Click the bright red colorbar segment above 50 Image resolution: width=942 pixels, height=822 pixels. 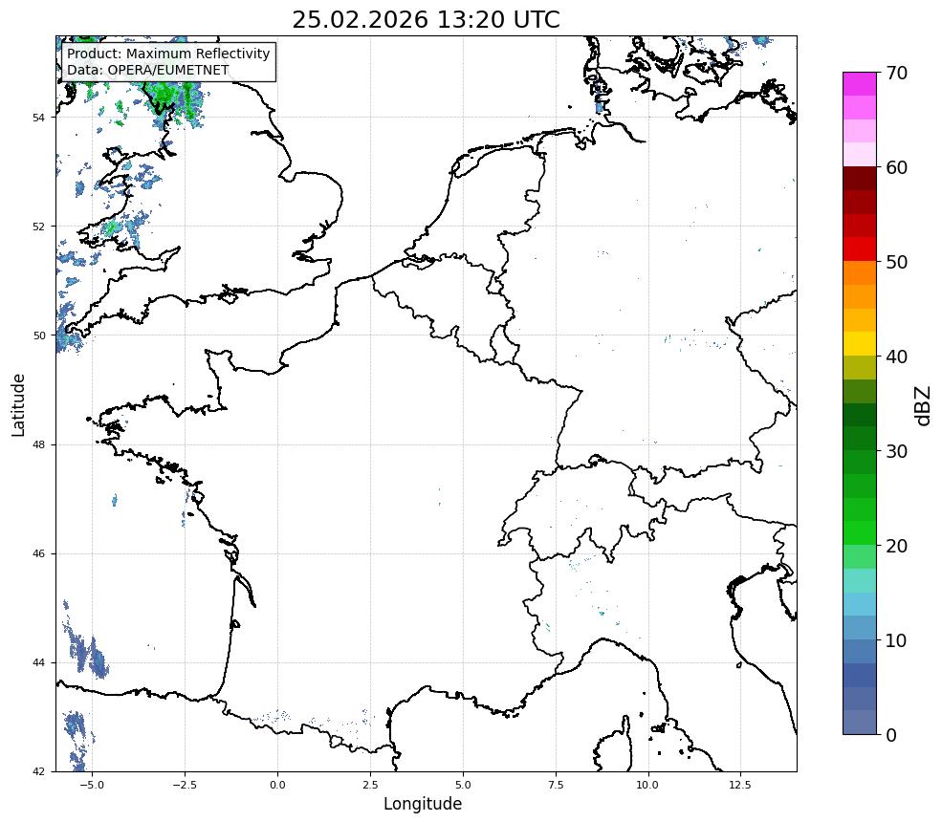(860, 249)
